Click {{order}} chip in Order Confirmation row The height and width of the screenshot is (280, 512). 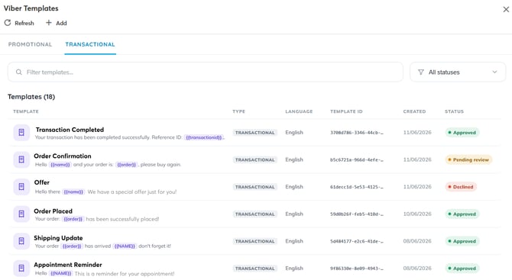point(126,165)
